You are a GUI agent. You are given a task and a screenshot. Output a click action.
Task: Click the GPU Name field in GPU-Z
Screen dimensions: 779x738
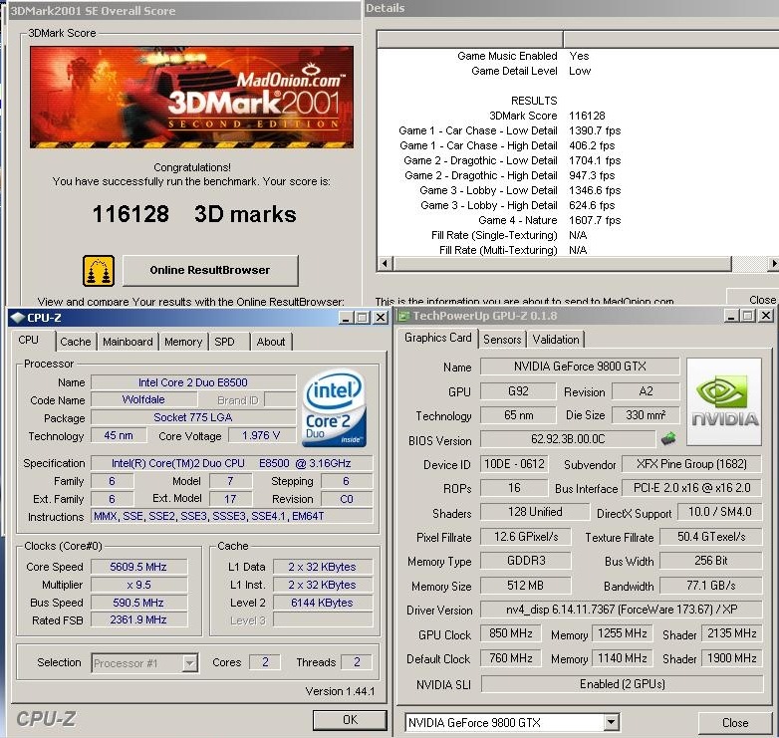click(580, 367)
